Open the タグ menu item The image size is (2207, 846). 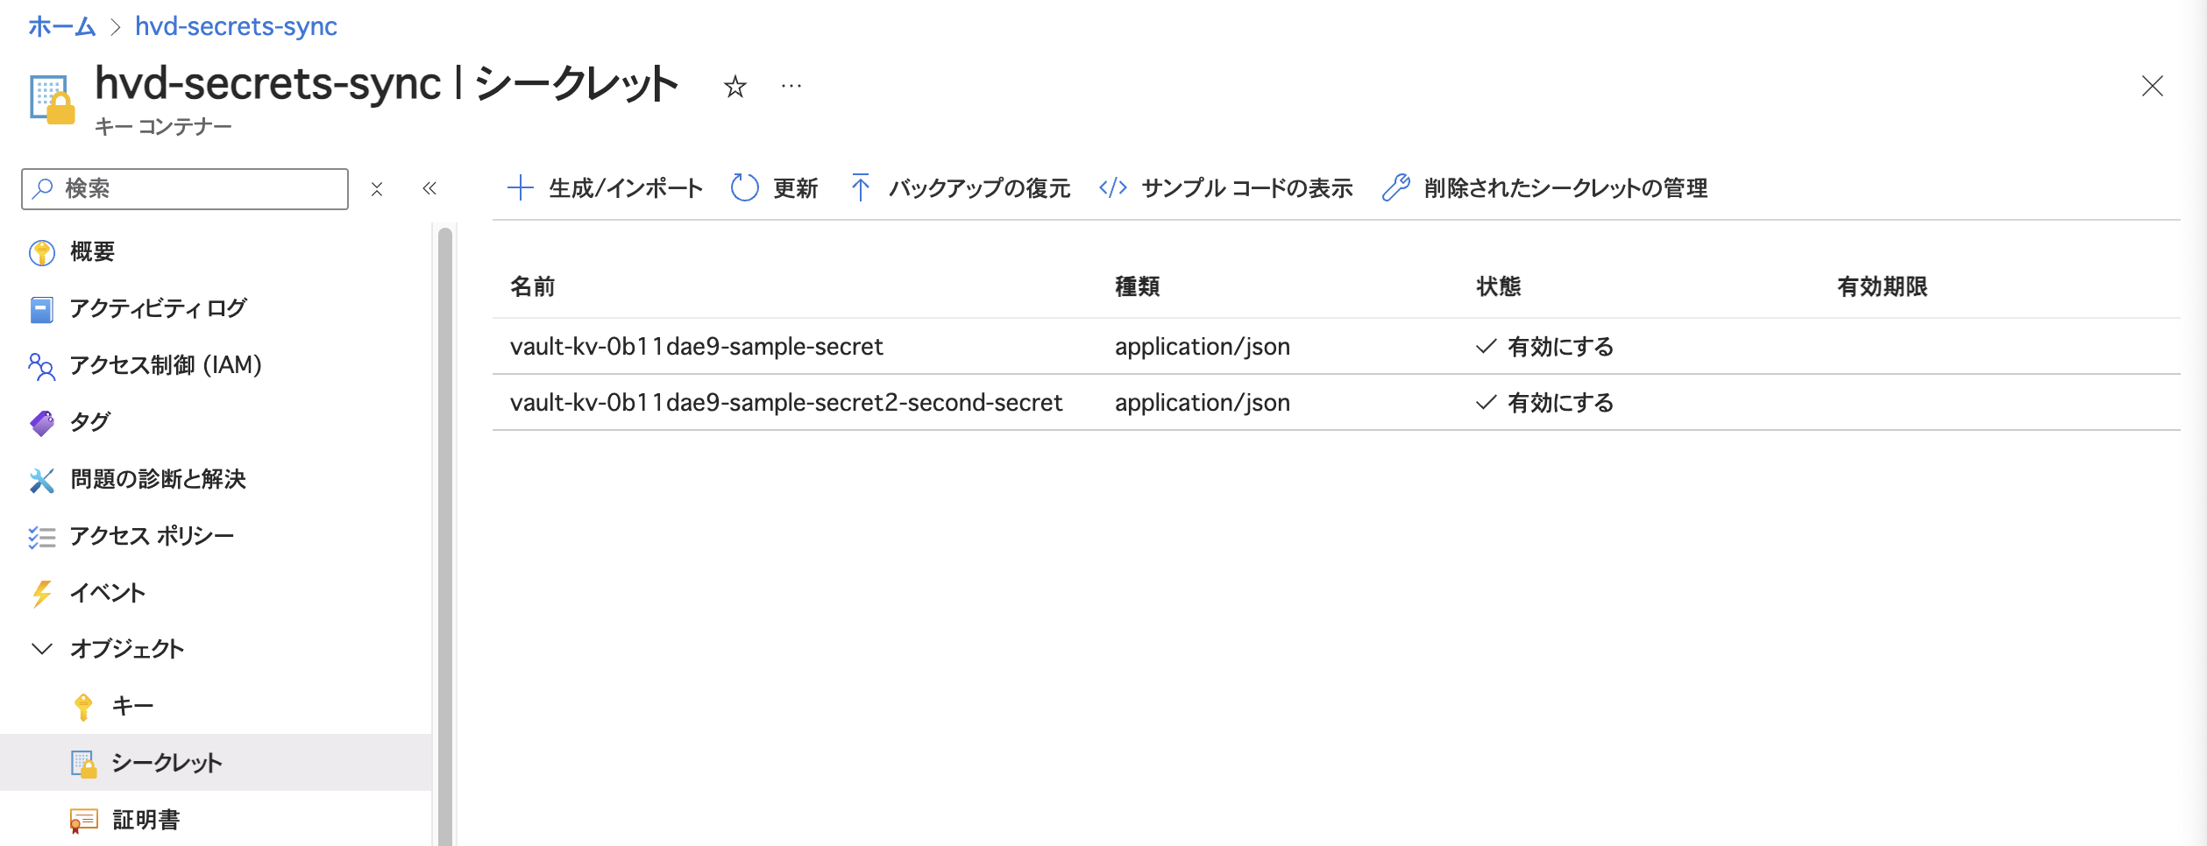click(x=89, y=422)
